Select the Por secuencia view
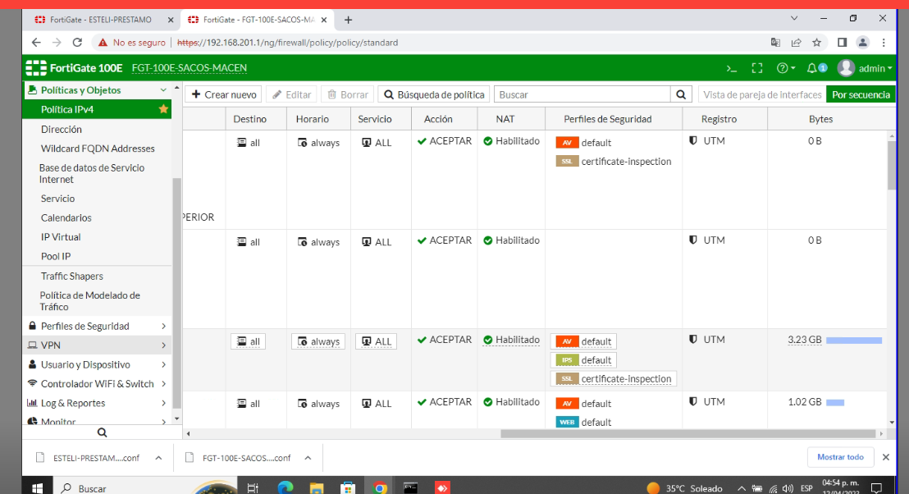Image resolution: width=909 pixels, height=494 pixels. pyautogui.click(x=861, y=94)
